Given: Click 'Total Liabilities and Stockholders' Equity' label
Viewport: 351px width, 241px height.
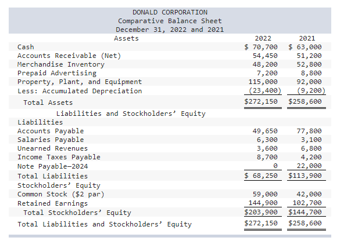Looking at the screenshot, I should 105,224.
